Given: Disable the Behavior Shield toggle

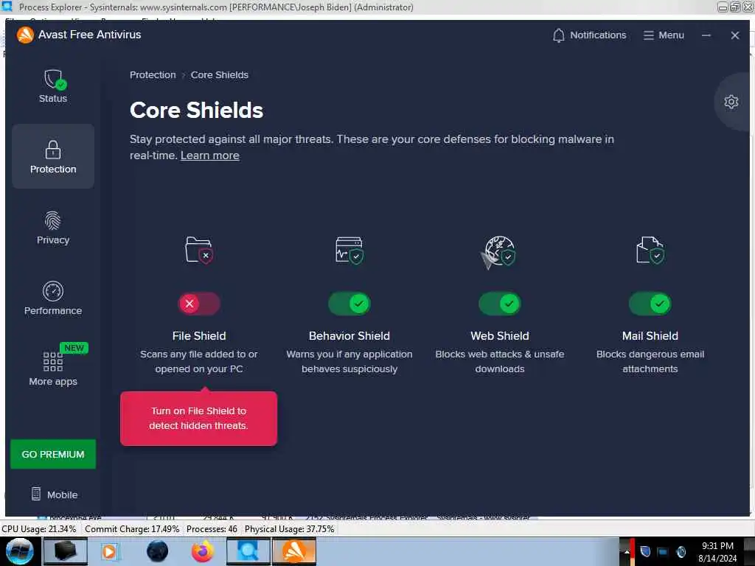Looking at the screenshot, I should [349, 304].
